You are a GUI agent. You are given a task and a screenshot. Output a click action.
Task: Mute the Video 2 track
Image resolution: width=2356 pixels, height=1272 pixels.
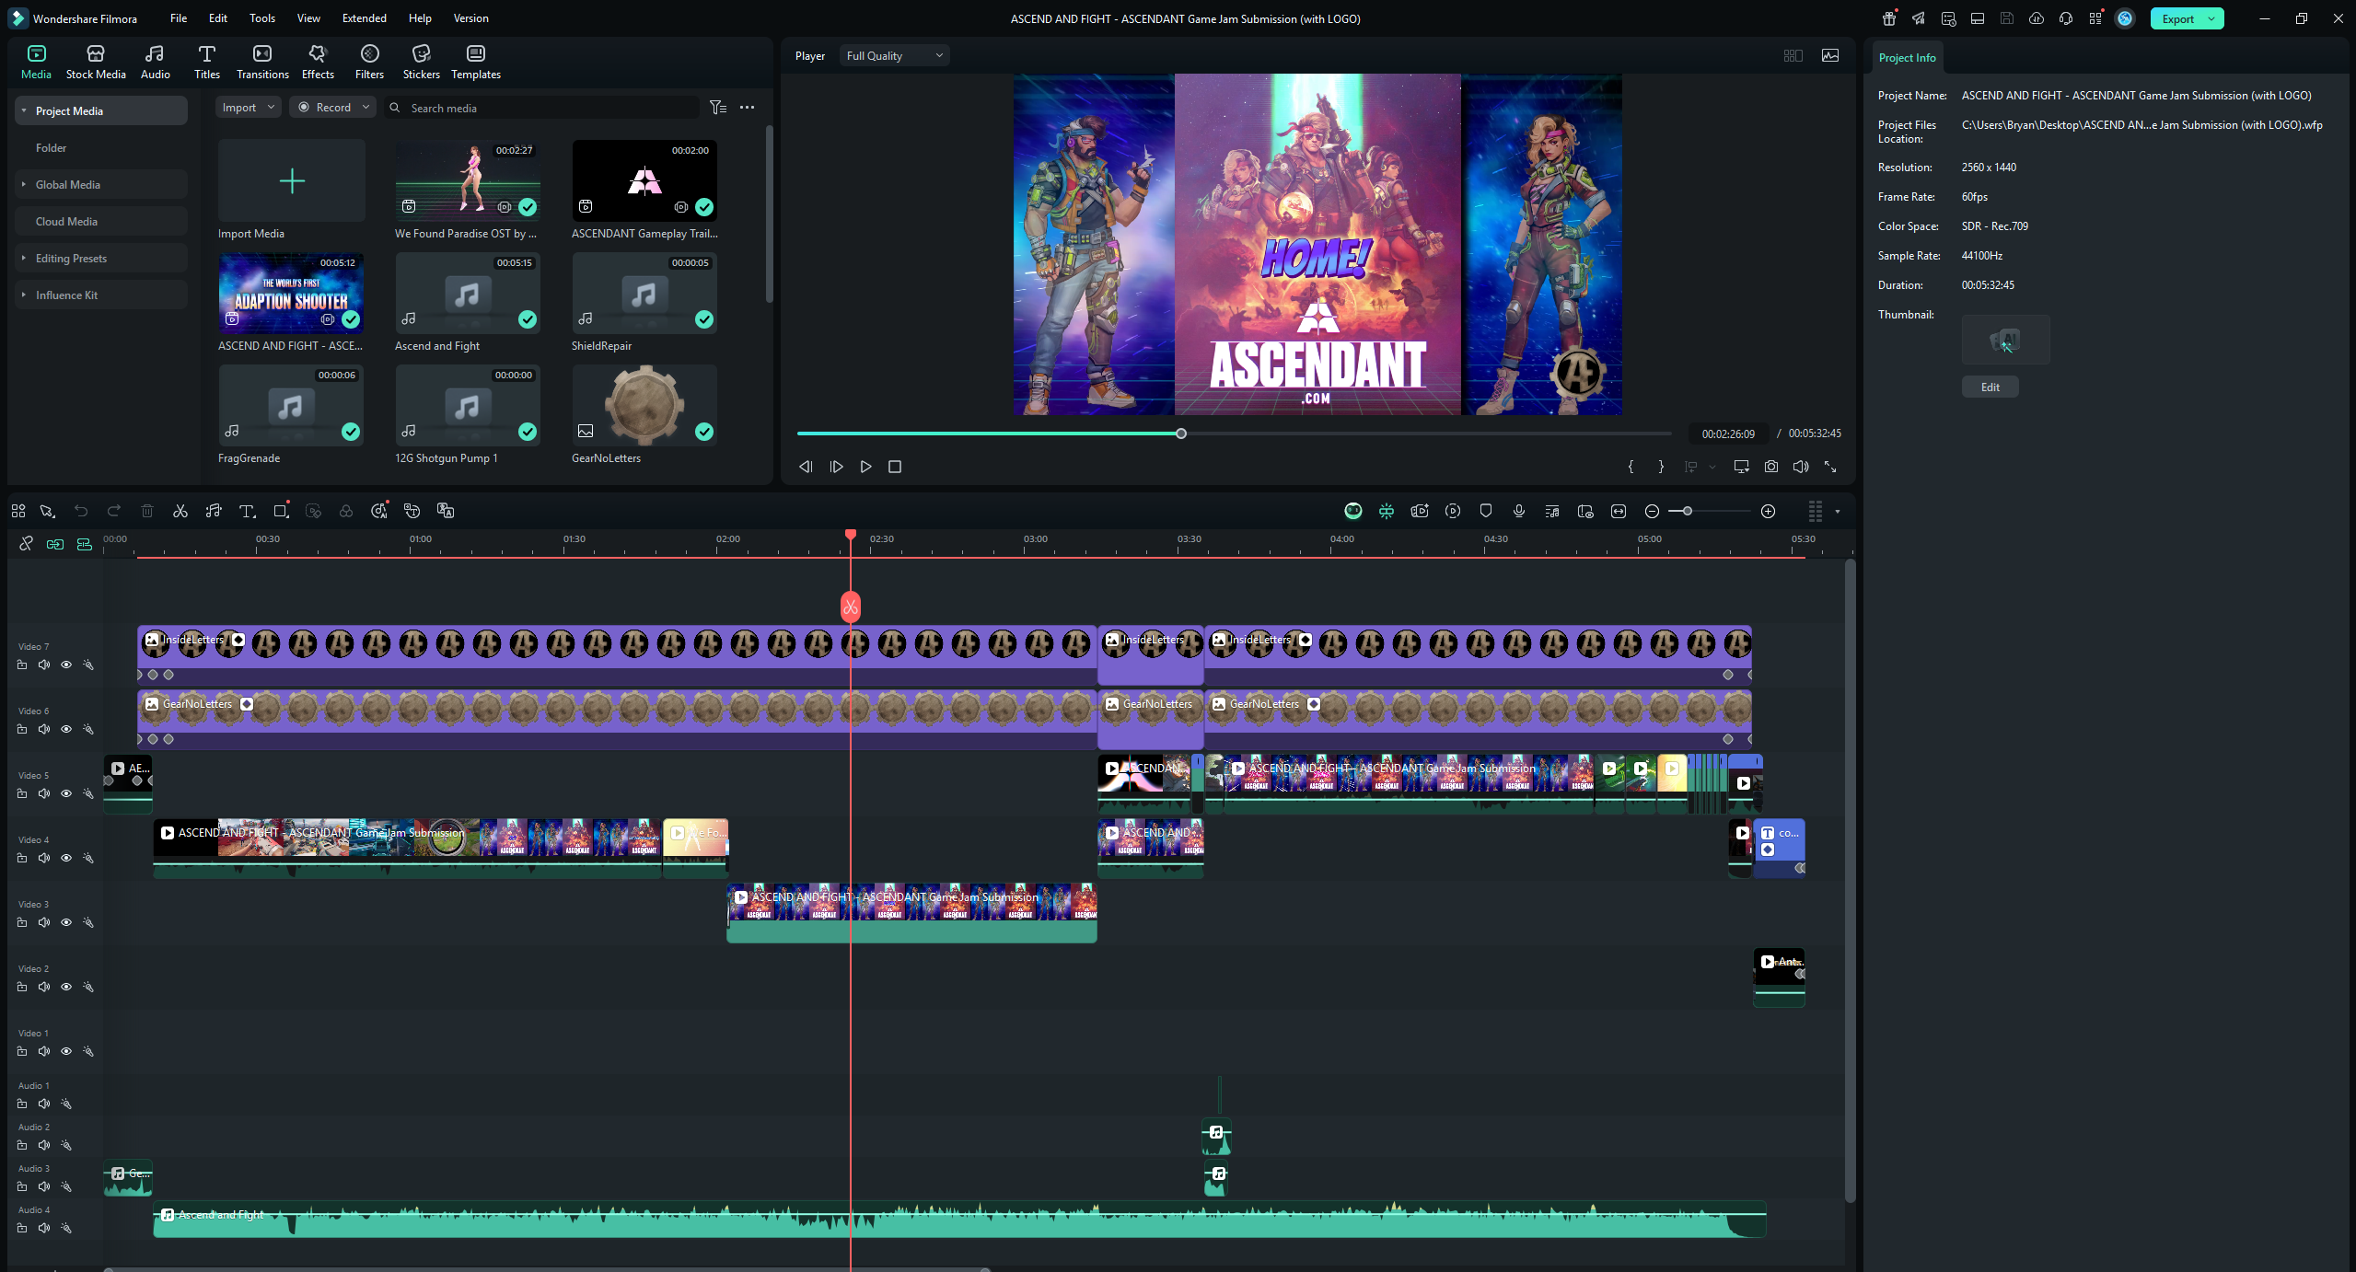click(x=44, y=987)
